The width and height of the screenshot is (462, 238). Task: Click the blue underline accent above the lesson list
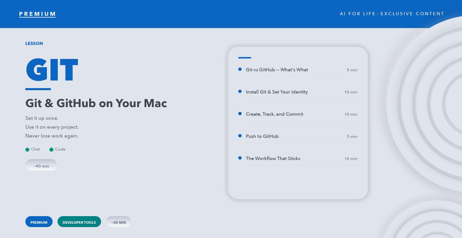(x=245, y=58)
